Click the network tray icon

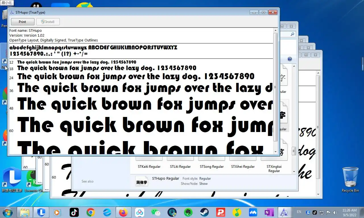(x=322, y=212)
